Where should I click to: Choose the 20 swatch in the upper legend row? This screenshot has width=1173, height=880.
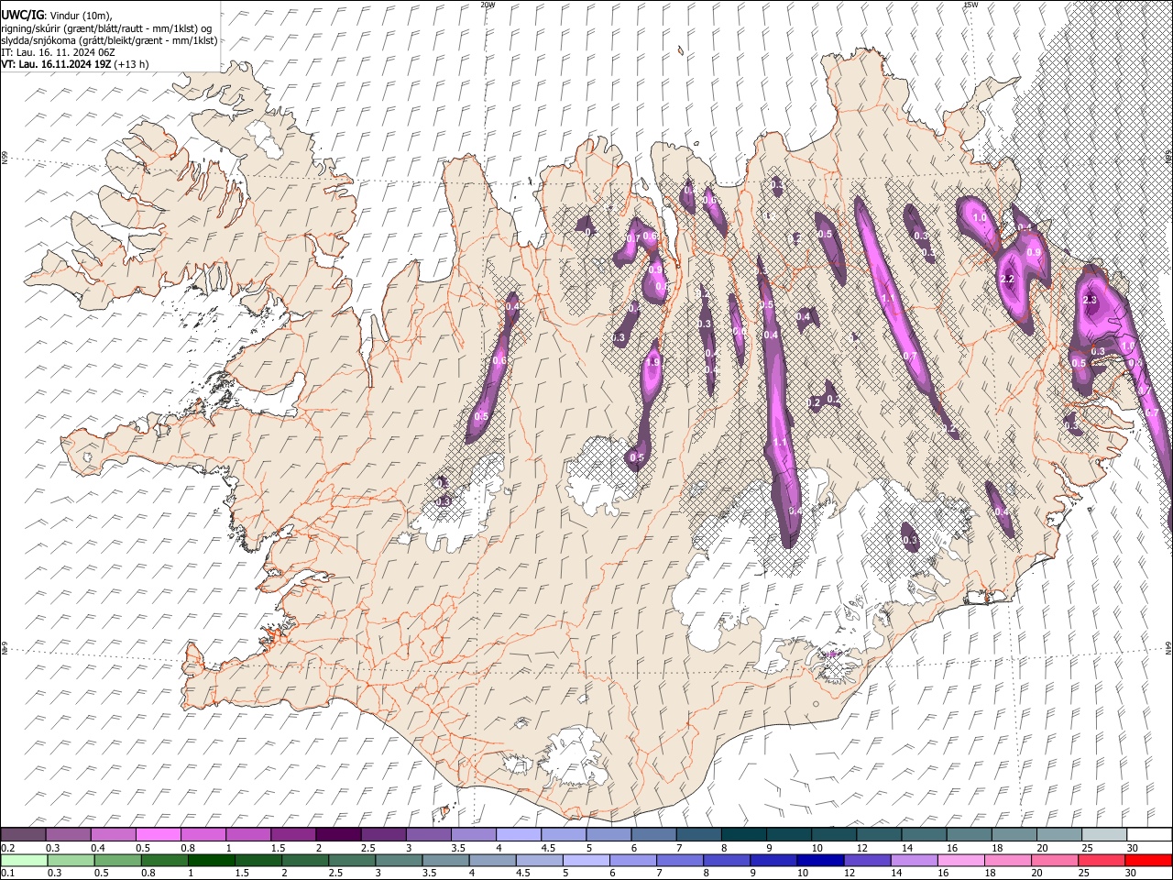(x=1058, y=835)
